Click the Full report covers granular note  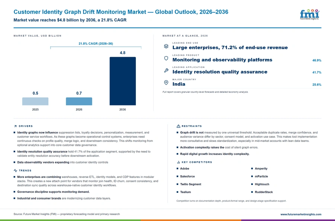click(x=205, y=92)
